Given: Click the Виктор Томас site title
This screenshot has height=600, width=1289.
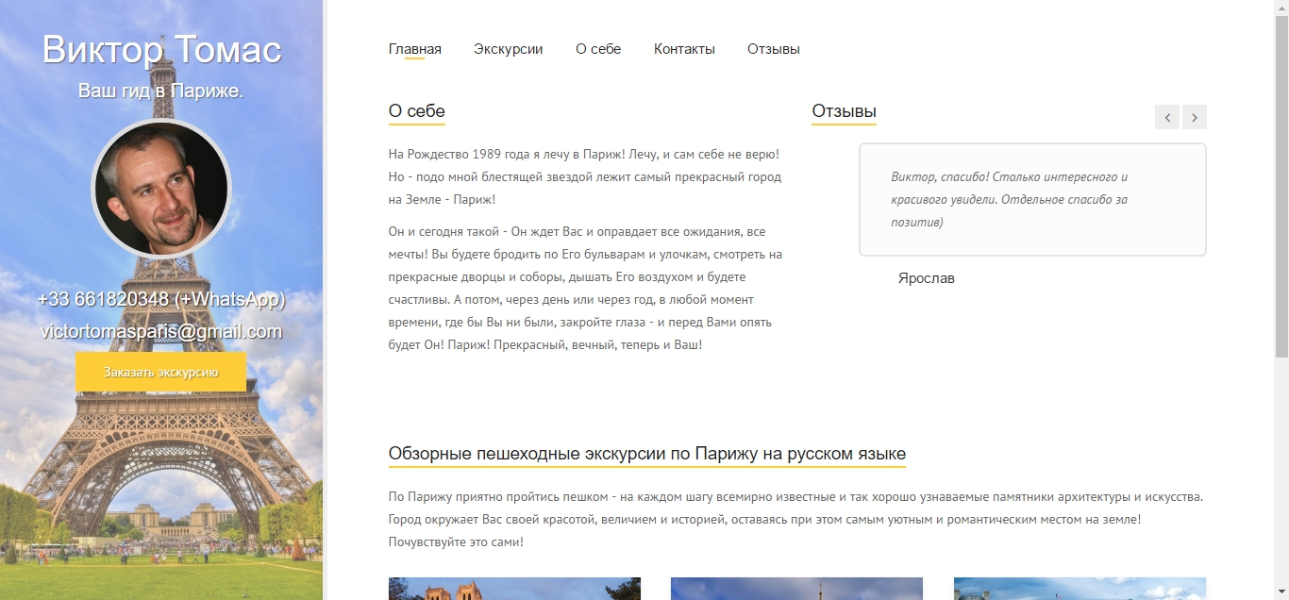Looking at the screenshot, I should pyautogui.click(x=161, y=50).
